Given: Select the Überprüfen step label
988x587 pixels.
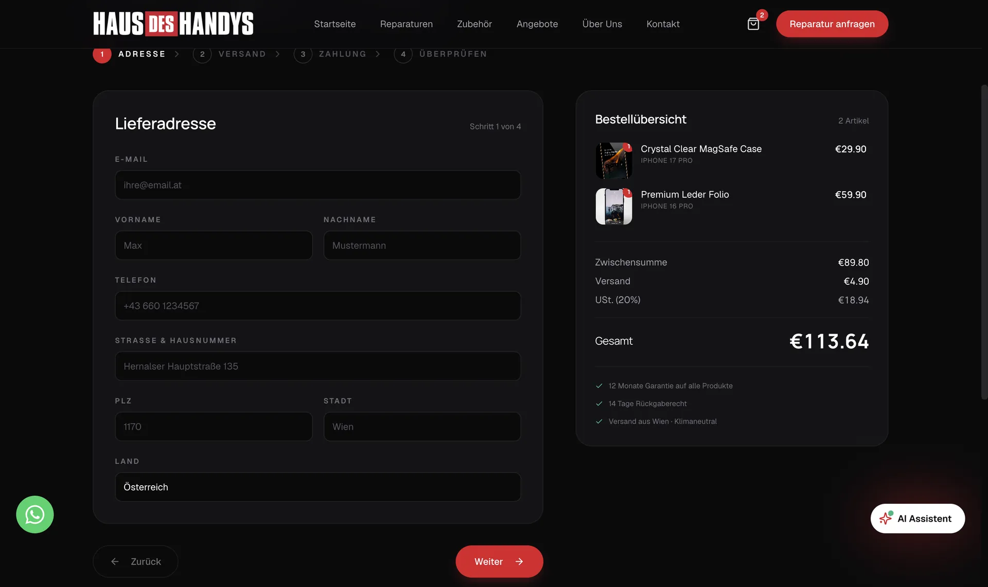Looking at the screenshot, I should 453,54.
